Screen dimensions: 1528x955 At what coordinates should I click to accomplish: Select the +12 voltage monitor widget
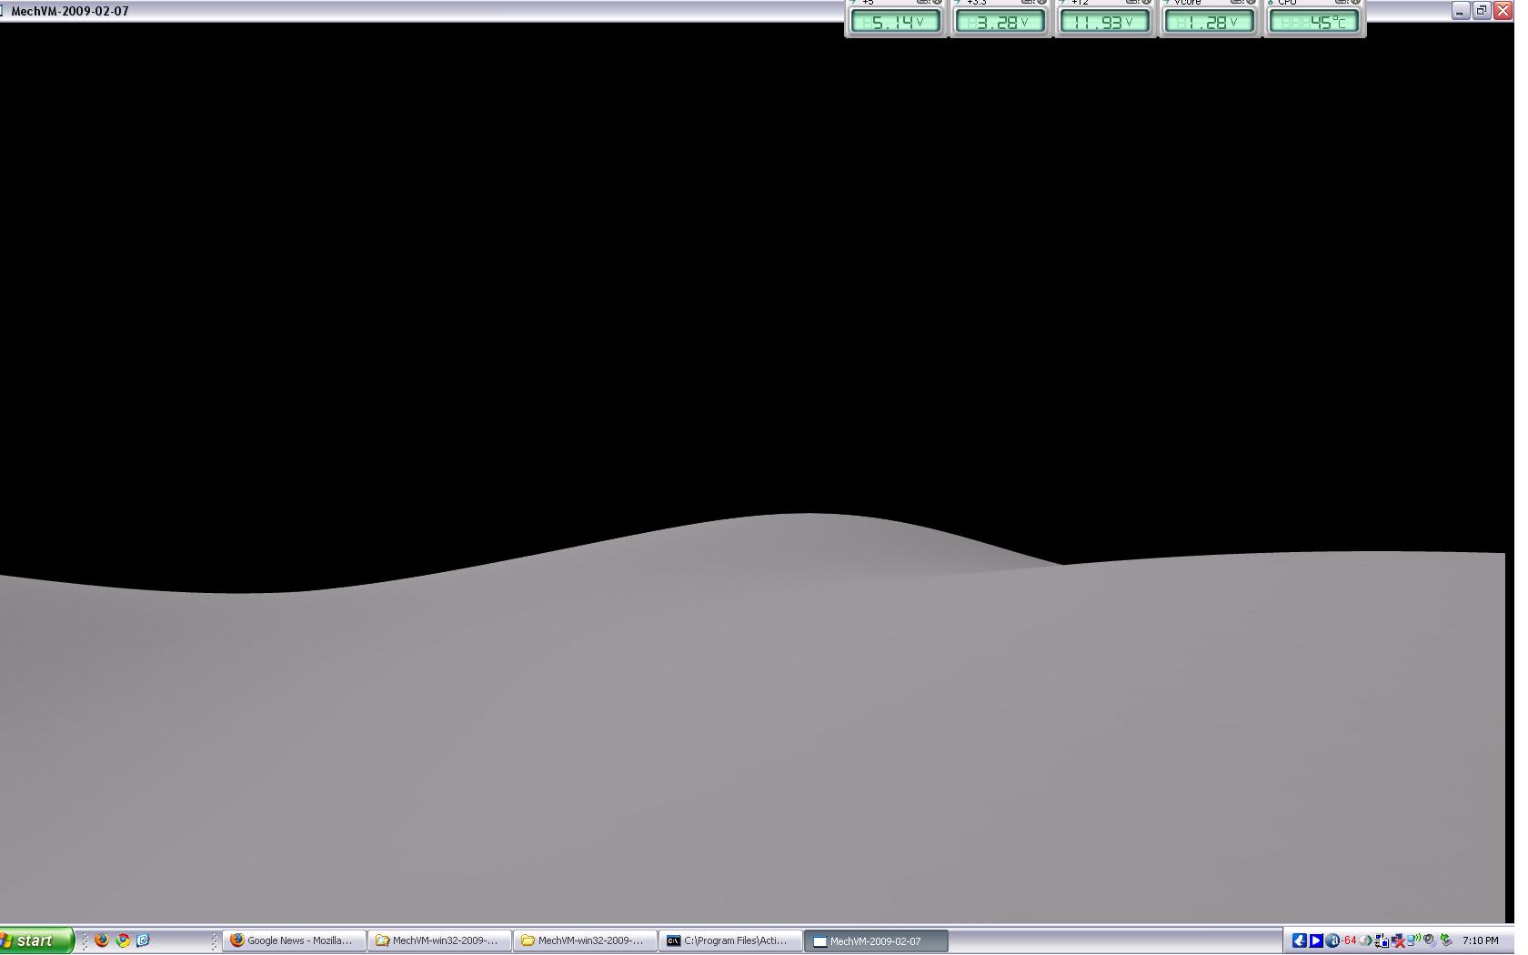pyautogui.click(x=1104, y=22)
